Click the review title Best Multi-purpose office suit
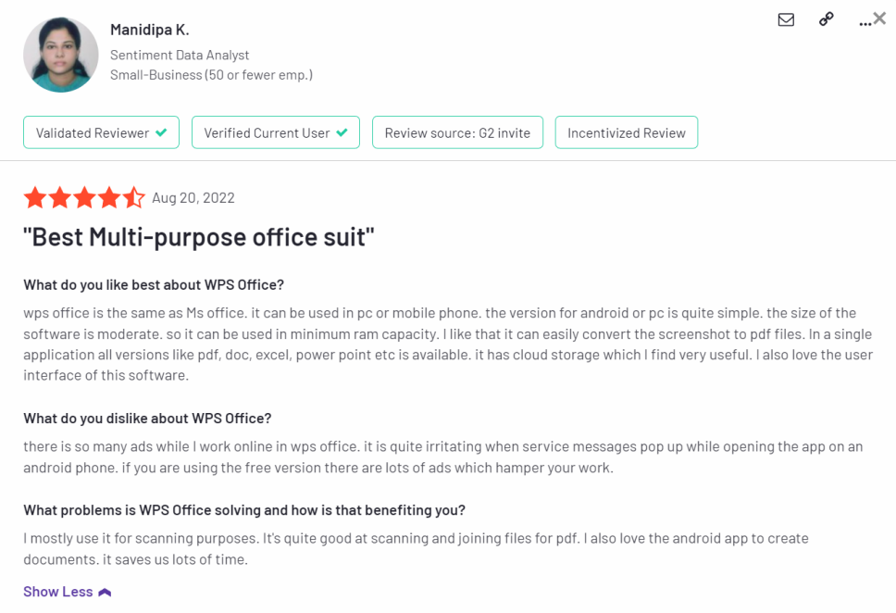The height and width of the screenshot is (613, 896). pyautogui.click(x=198, y=237)
